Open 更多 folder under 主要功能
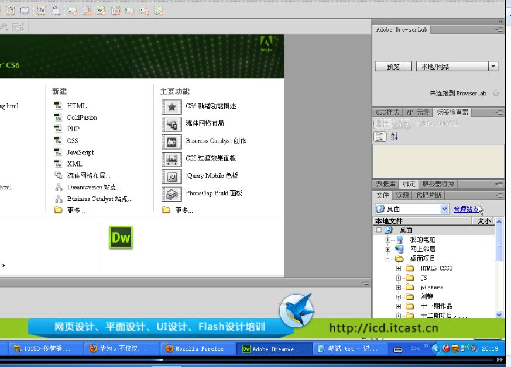The width and height of the screenshot is (511, 367). 166,210
